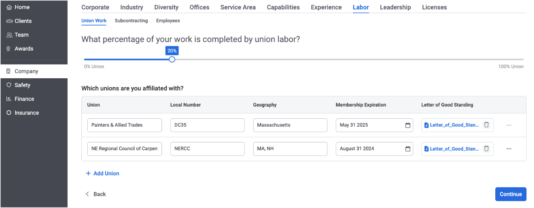Add a new union row
The image size is (534, 208).
(x=103, y=173)
